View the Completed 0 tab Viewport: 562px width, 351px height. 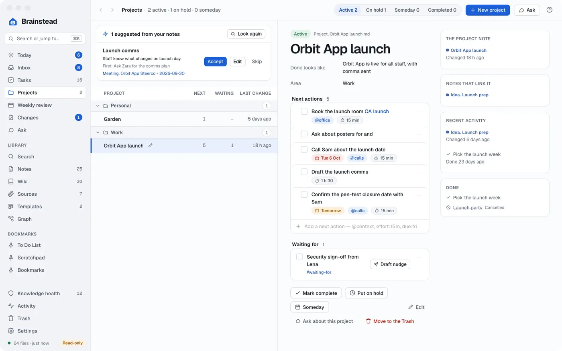pos(442,10)
